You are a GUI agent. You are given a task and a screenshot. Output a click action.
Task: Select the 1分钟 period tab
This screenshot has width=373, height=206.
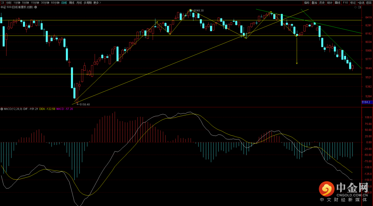pyautogui.click(x=17, y=3)
